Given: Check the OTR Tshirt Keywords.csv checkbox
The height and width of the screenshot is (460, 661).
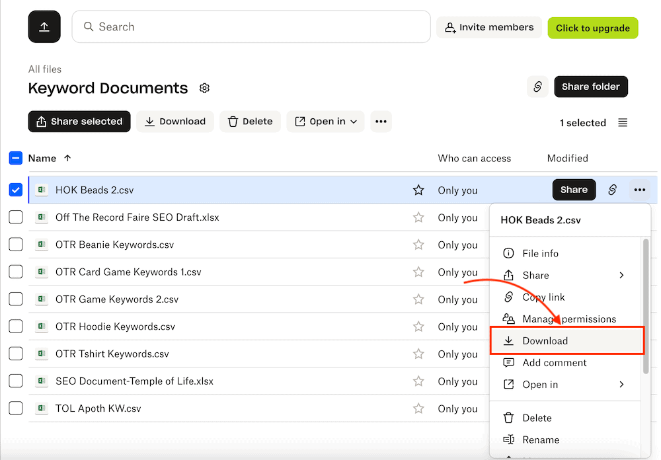Looking at the screenshot, I should point(16,354).
